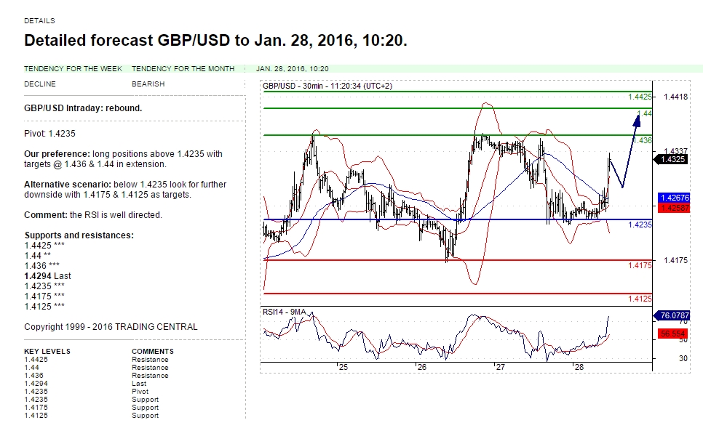Click the dark blue 76.0787 RSI value tag

[x=673, y=315]
